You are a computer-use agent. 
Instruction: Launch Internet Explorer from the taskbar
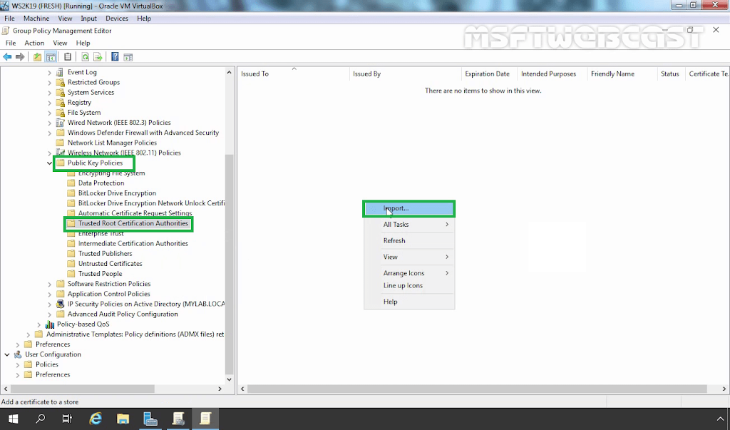[x=96, y=419]
